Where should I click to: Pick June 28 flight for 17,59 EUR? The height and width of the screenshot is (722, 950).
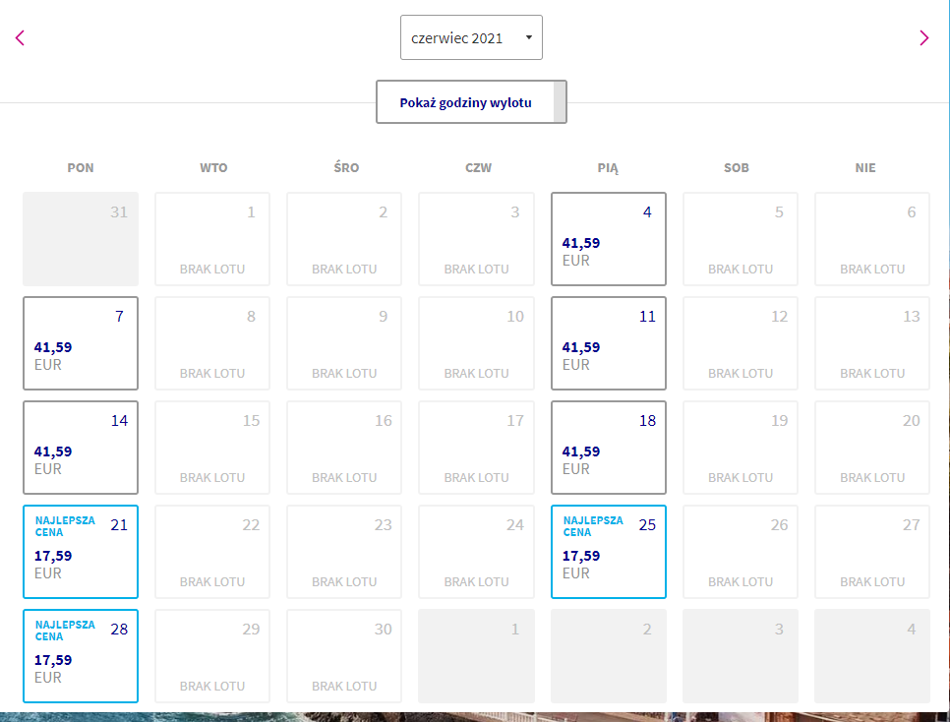click(x=81, y=656)
